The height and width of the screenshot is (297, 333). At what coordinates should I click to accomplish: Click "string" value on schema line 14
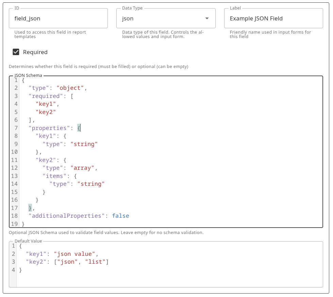point(91,184)
